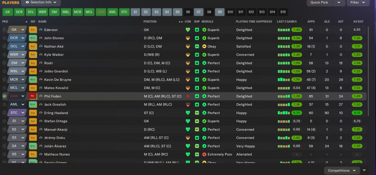Click Phil Foden's red injury condition icon
The height and width of the screenshot is (175, 376).
click(188, 96)
